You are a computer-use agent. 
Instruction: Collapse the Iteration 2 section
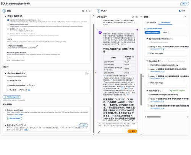[x=147, y=90]
